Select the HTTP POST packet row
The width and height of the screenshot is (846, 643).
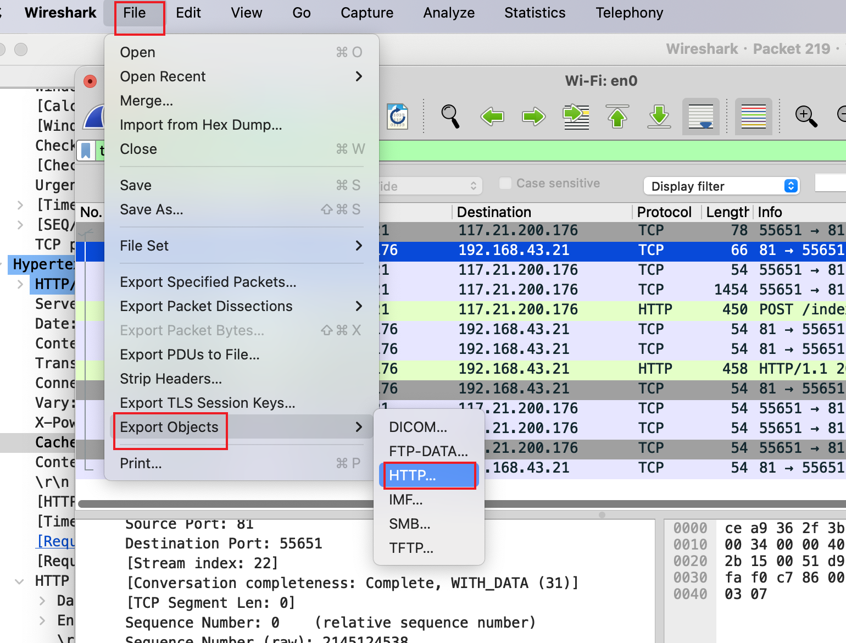click(x=549, y=309)
